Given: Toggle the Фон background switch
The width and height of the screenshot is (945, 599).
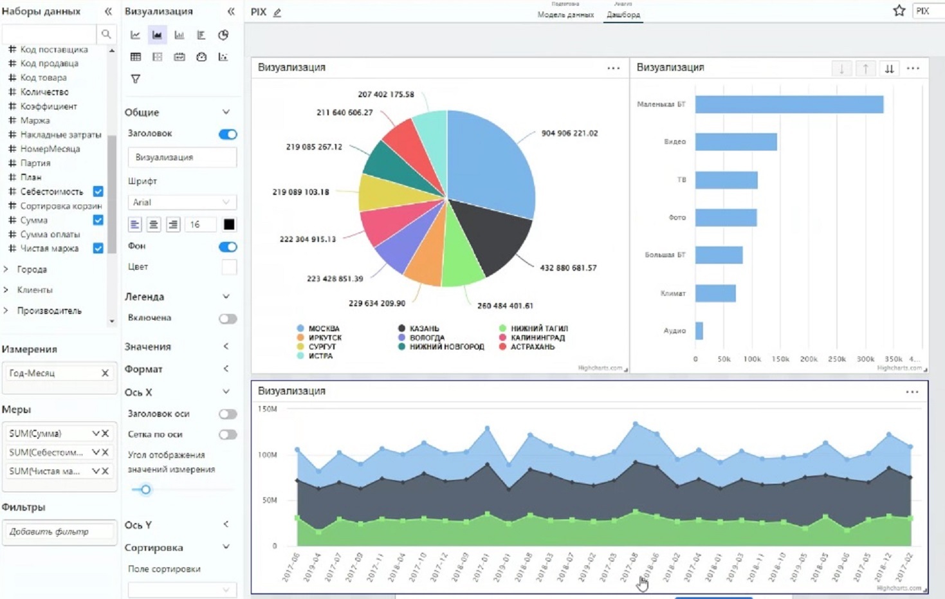Looking at the screenshot, I should coord(228,246).
